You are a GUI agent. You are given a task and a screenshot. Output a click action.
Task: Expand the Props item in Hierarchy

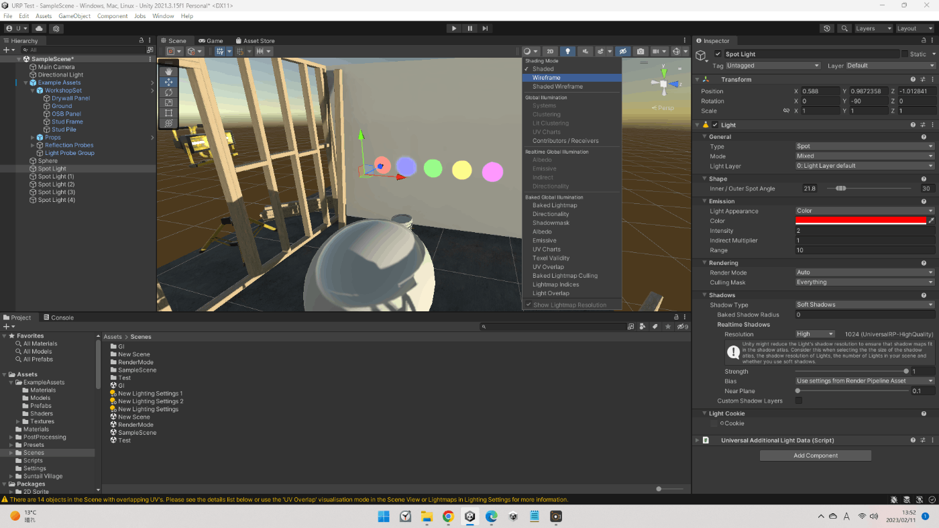[33, 138]
